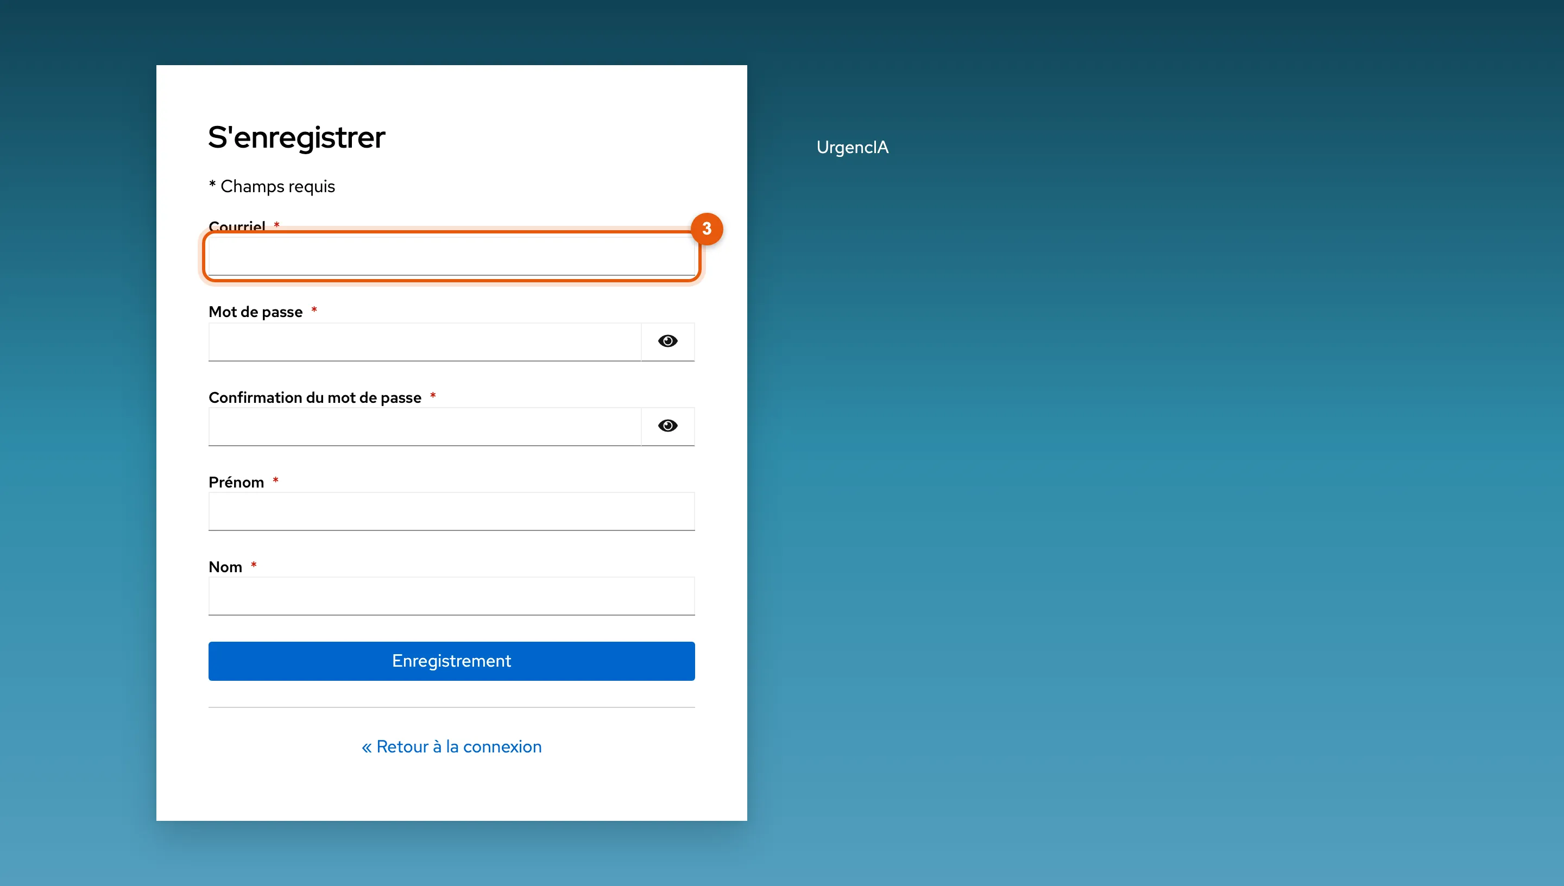
Task: Click into the Mot de passe field
Action: point(425,341)
